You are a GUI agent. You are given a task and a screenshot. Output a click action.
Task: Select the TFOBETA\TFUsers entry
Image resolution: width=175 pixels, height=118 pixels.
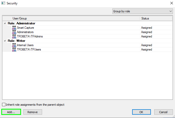[29, 50]
